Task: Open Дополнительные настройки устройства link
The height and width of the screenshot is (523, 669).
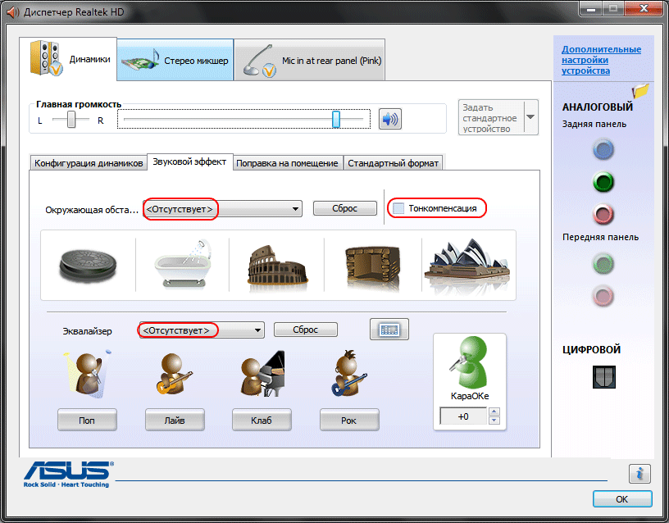Action: coord(600,60)
